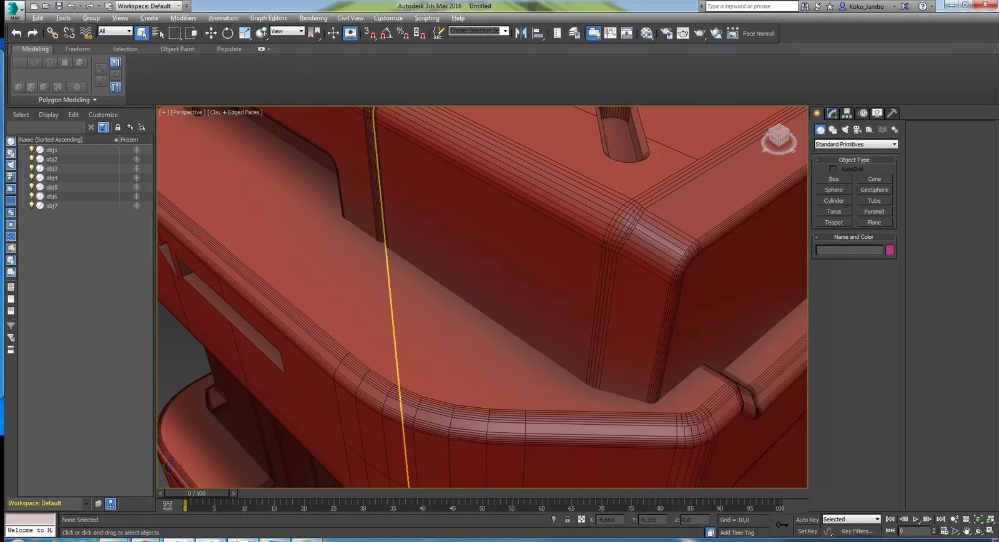This screenshot has height=542, width=999.
Task: Click the Select and Link tool
Action: pyautogui.click(x=52, y=33)
